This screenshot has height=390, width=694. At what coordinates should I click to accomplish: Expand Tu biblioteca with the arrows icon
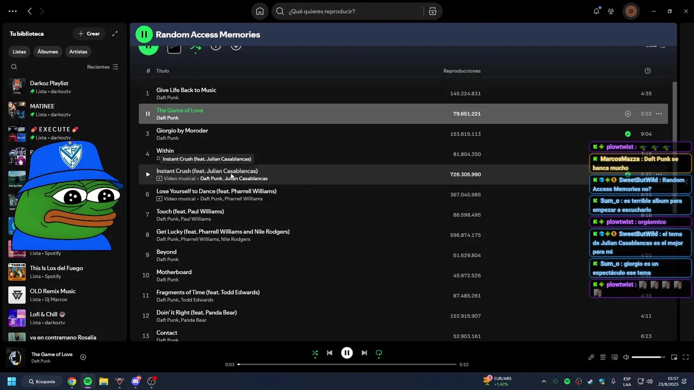pos(115,34)
